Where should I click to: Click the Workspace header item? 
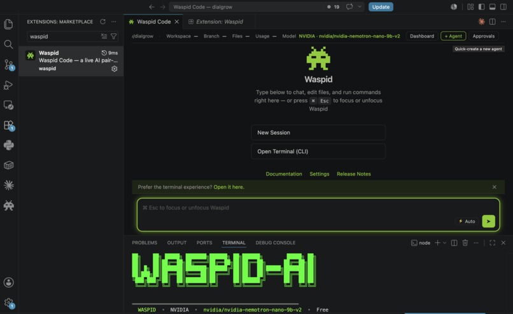pyautogui.click(x=181, y=36)
